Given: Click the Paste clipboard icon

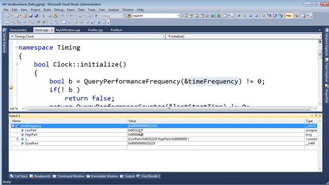Looking at the screenshot, I should (x=55, y=16).
